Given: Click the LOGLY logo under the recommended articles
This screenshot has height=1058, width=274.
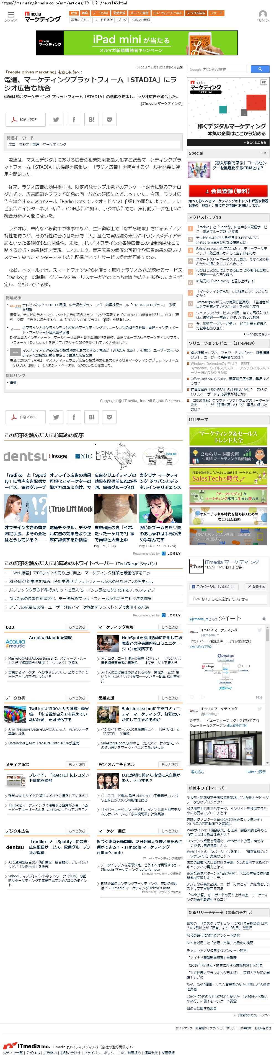Looking at the screenshot, I should coord(171,553).
